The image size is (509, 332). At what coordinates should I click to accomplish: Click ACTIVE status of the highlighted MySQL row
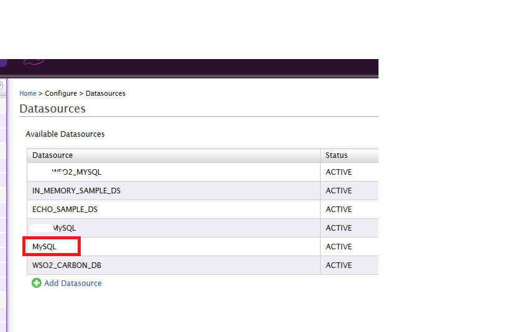pos(339,247)
